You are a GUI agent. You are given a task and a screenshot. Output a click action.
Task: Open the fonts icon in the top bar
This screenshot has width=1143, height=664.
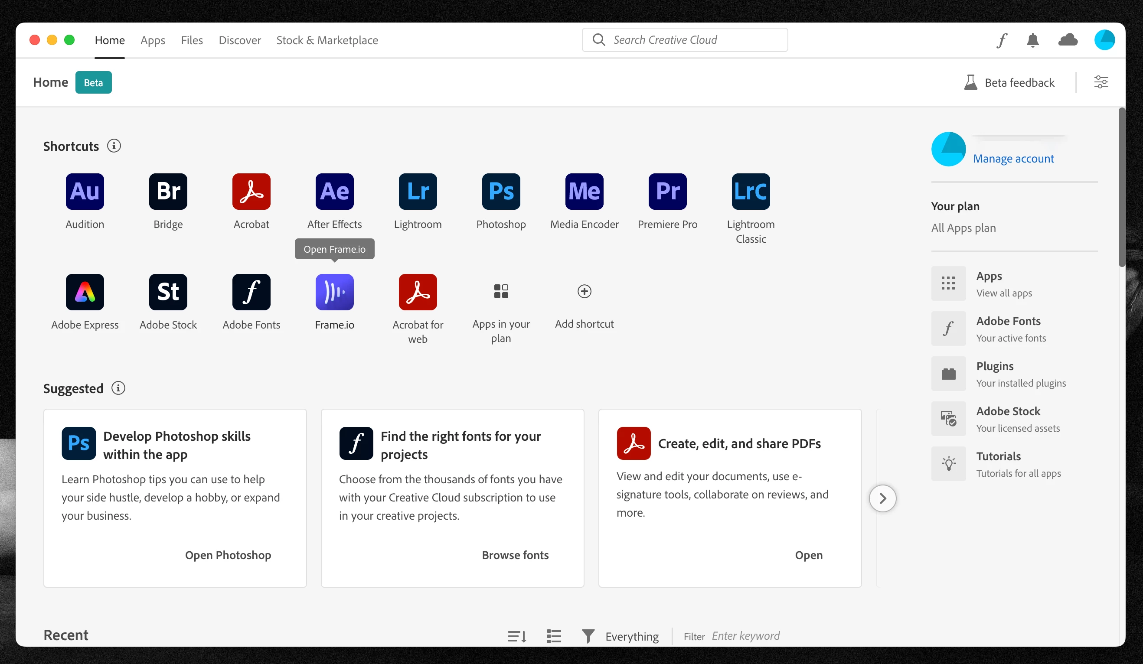coord(1002,40)
